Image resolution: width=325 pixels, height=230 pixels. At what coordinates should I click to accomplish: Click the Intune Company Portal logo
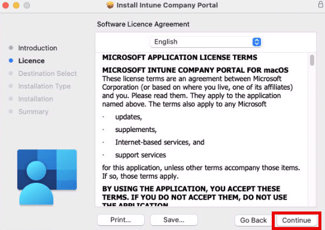click(47, 177)
